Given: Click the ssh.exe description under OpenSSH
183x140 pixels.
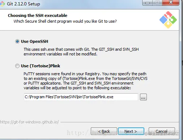Looking at the screenshot, I should pyautogui.click(x=81, y=52).
